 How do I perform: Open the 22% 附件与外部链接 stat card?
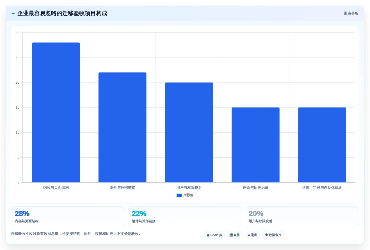(185, 217)
